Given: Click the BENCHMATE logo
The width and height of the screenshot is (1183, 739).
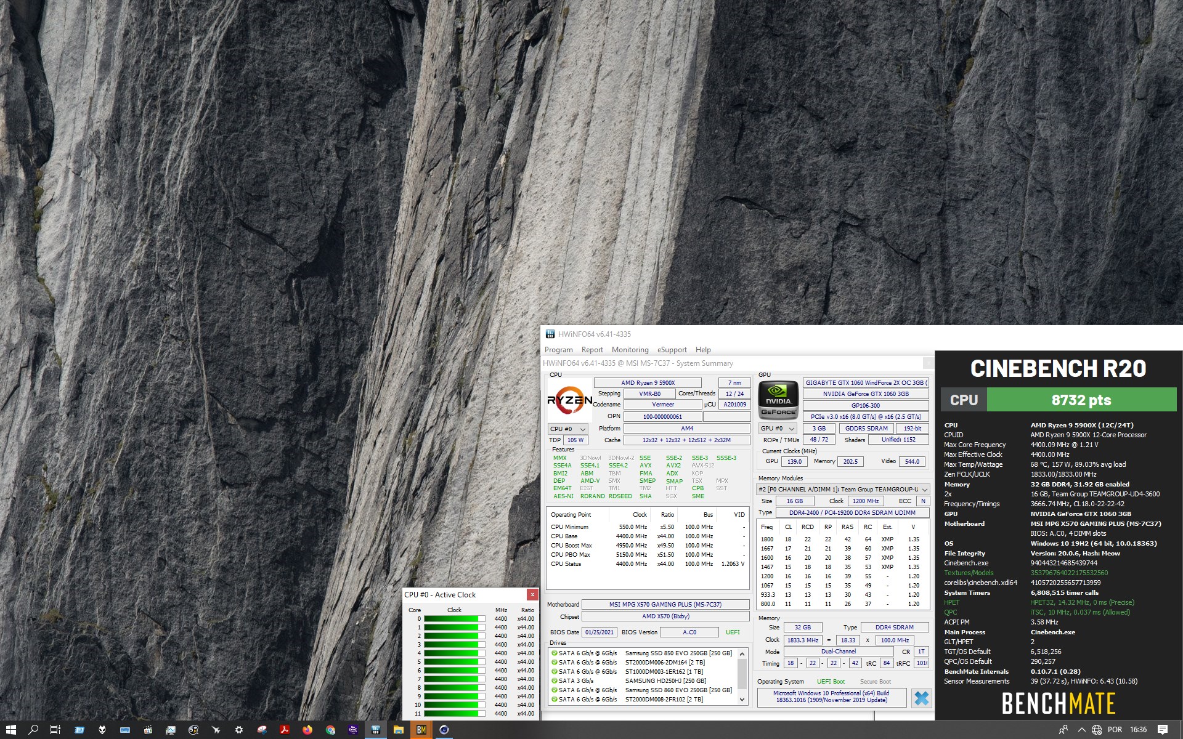Looking at the screenshot, I should pyautogui.click(x=1059, y=703).
